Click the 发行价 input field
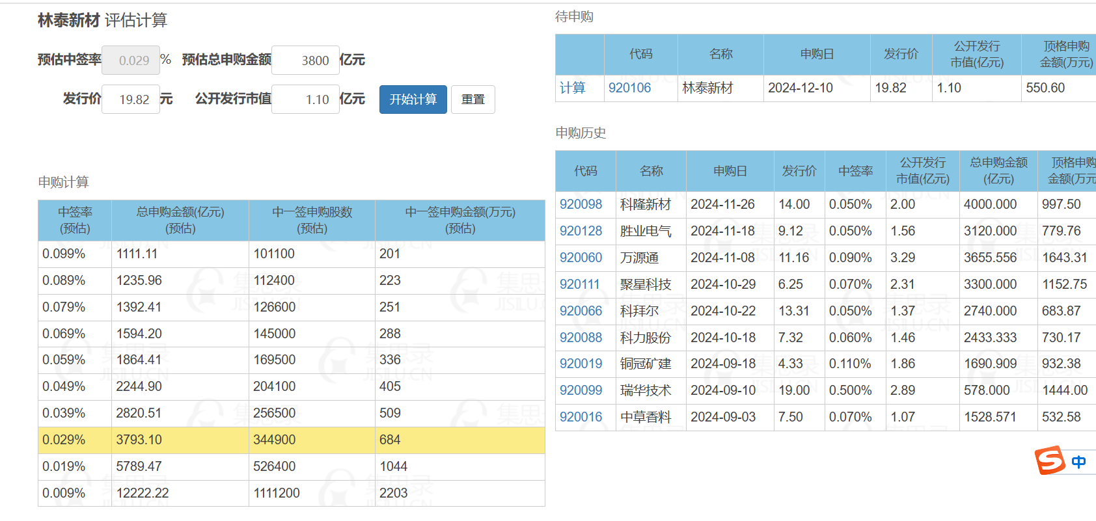 [131, 100]
